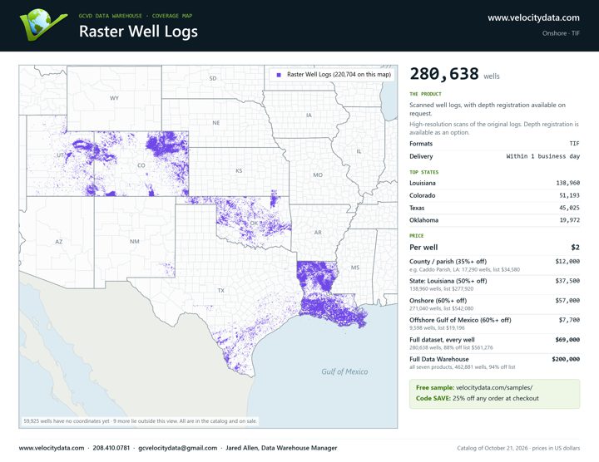
Task: Click the NM state label on map
Action: [x=135, y=242]
